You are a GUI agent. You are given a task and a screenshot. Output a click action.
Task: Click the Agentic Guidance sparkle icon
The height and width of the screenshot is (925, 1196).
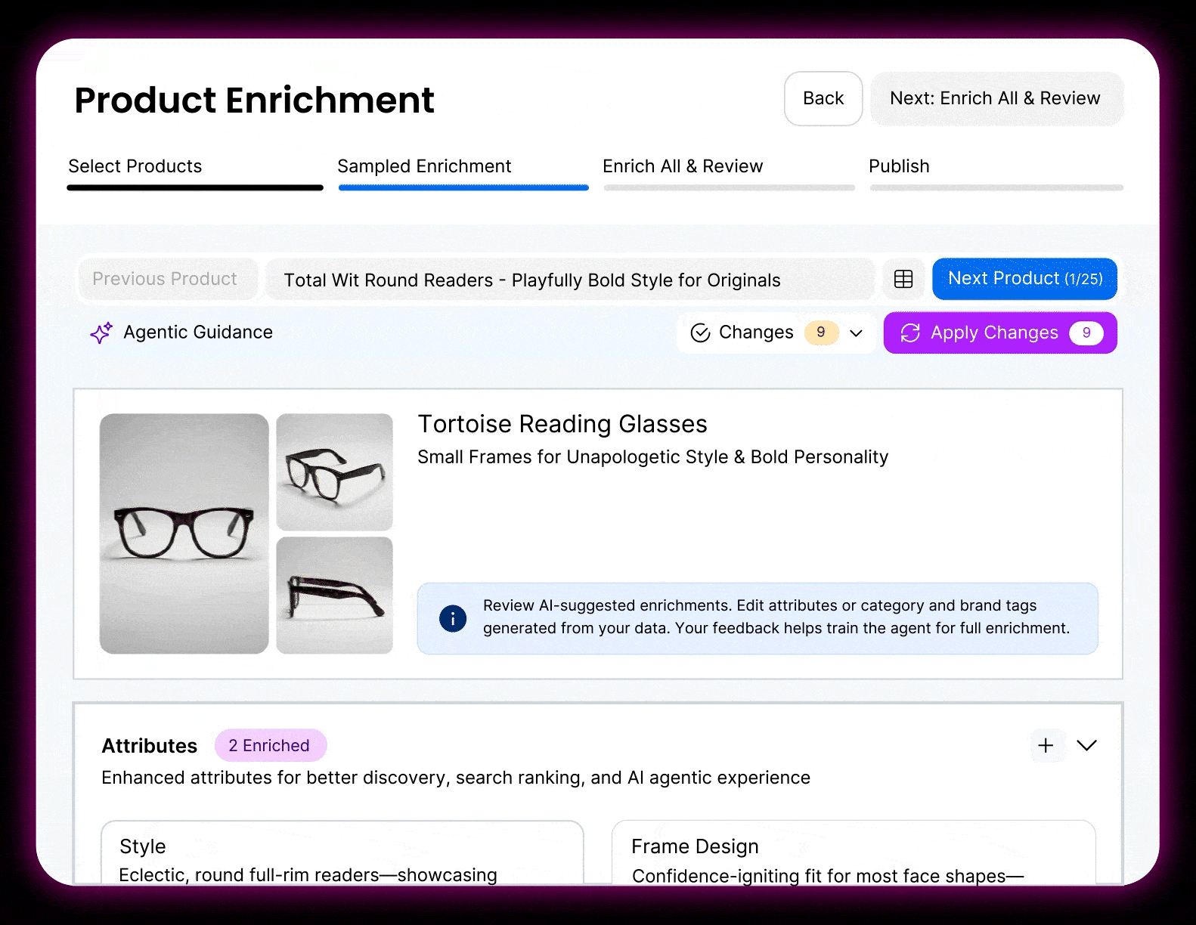[x=101, y=333]
